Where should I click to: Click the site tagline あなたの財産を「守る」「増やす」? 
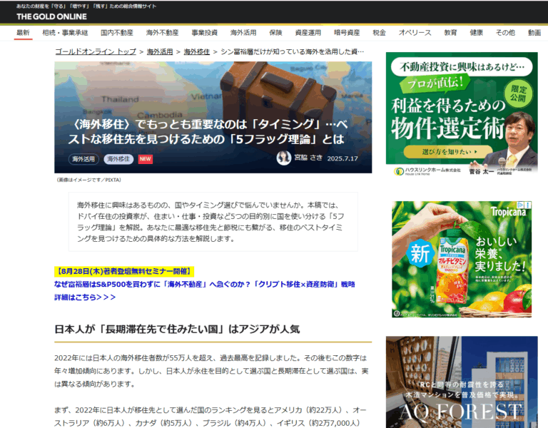[x=86, y=6]
